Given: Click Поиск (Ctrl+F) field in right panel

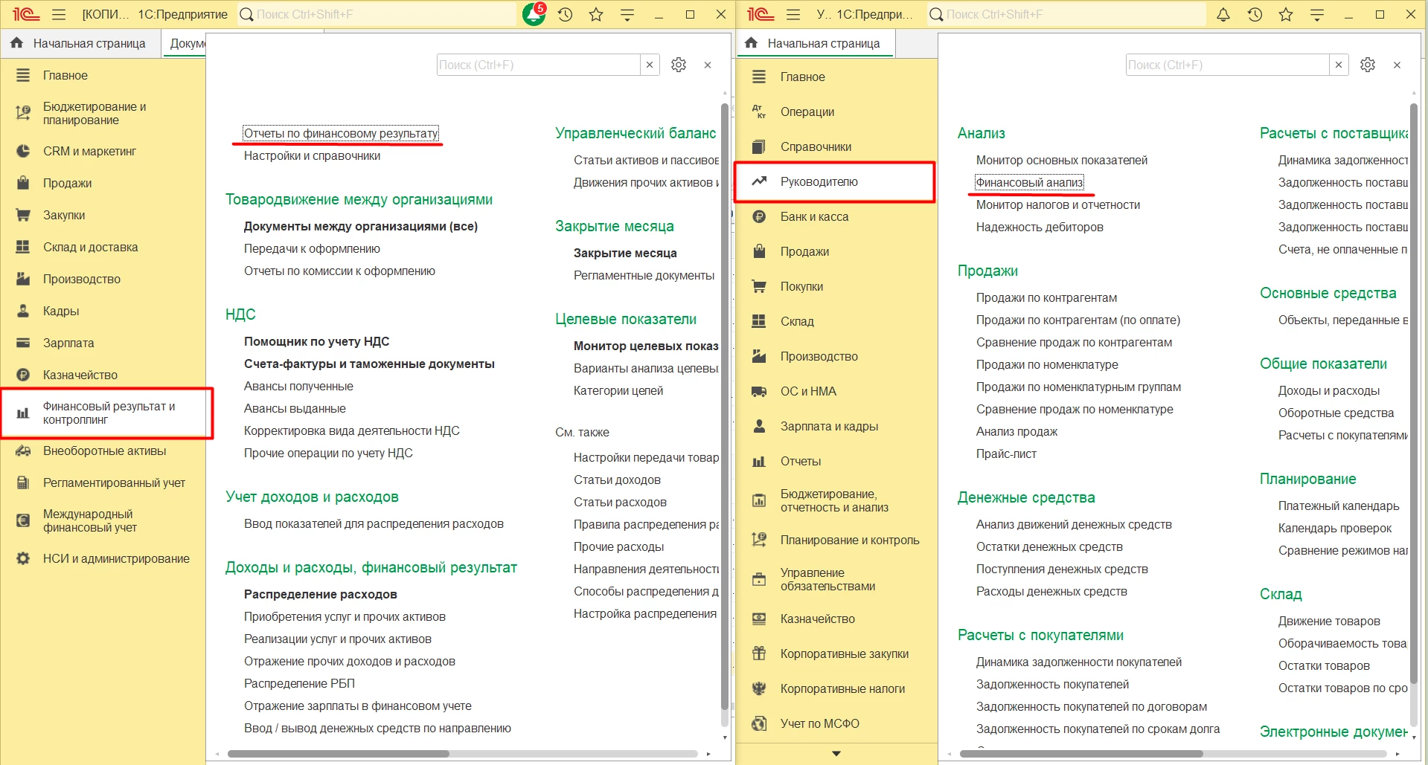Looking at the screenshot, I should [1228, 65].
